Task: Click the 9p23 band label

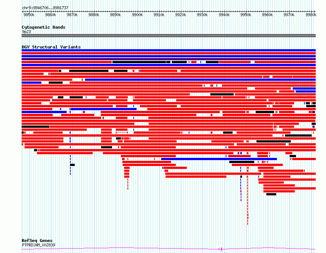Action: pyautogui.click(x=26, y=32)
